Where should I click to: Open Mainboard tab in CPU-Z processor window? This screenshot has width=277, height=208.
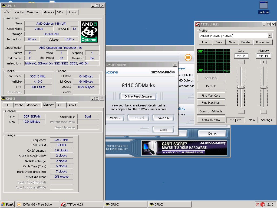34,12
